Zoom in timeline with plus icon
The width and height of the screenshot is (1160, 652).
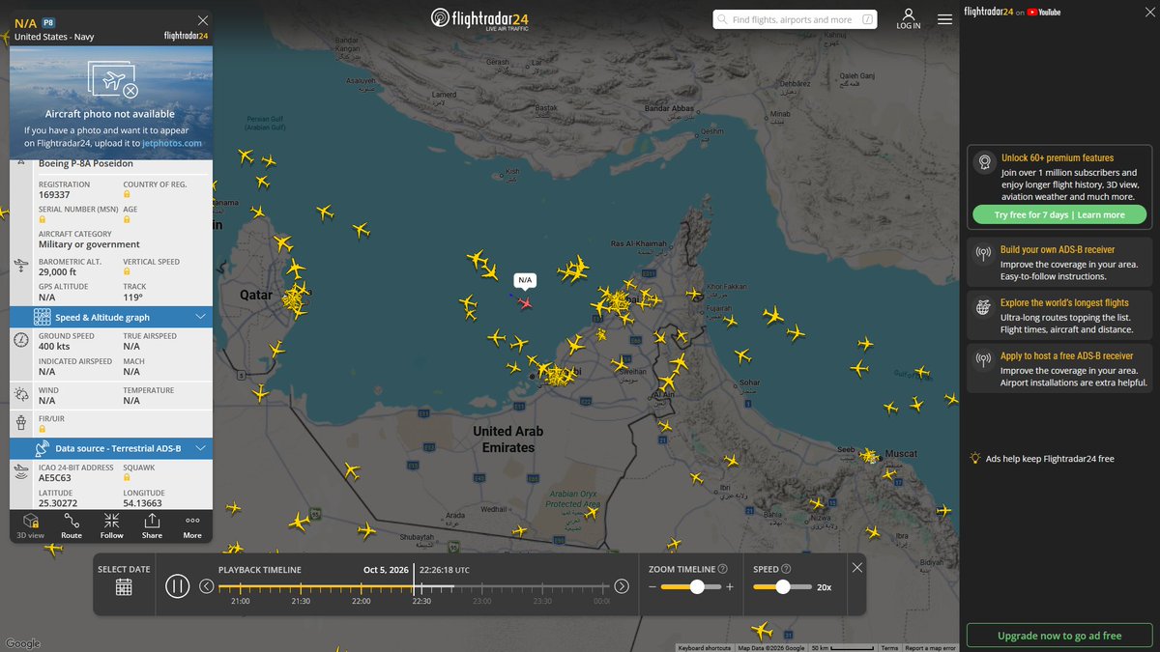click(x=730, y=587)
